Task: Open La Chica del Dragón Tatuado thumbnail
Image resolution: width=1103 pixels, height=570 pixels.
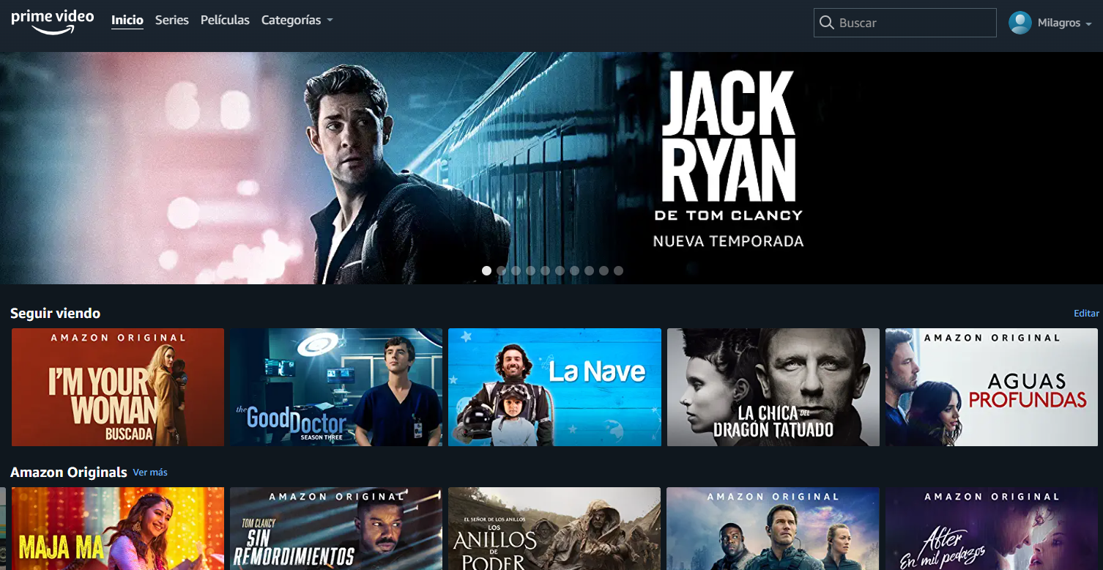Action: (x=773, y=387)
